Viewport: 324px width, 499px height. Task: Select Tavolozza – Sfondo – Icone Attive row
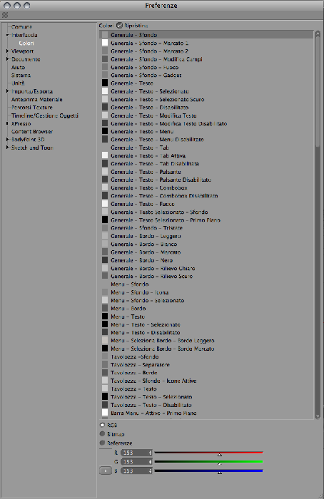tap(206, 381)
